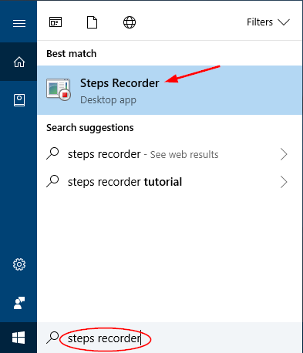Screen dimensions: 303x353
Task: Click the Steps Recorder app icon
Action: [59, 89]
